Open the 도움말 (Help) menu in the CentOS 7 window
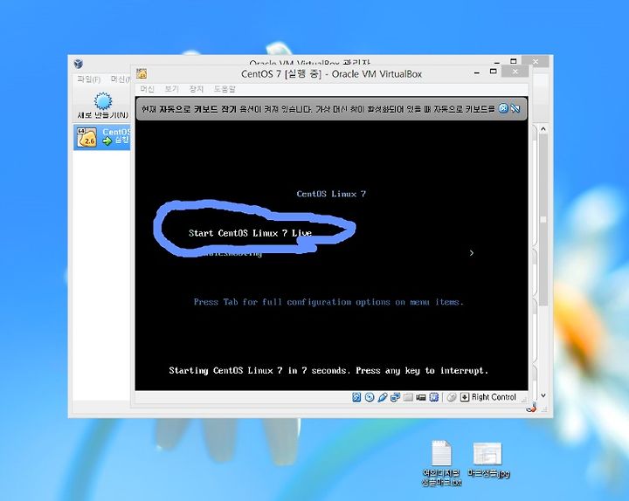629x501 pixels. (225, 89)
